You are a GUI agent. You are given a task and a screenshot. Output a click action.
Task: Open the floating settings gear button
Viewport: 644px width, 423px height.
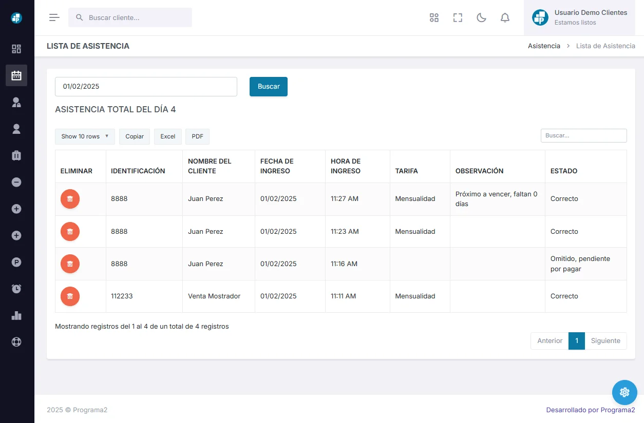pyautogui.click(x=624, y=392)
